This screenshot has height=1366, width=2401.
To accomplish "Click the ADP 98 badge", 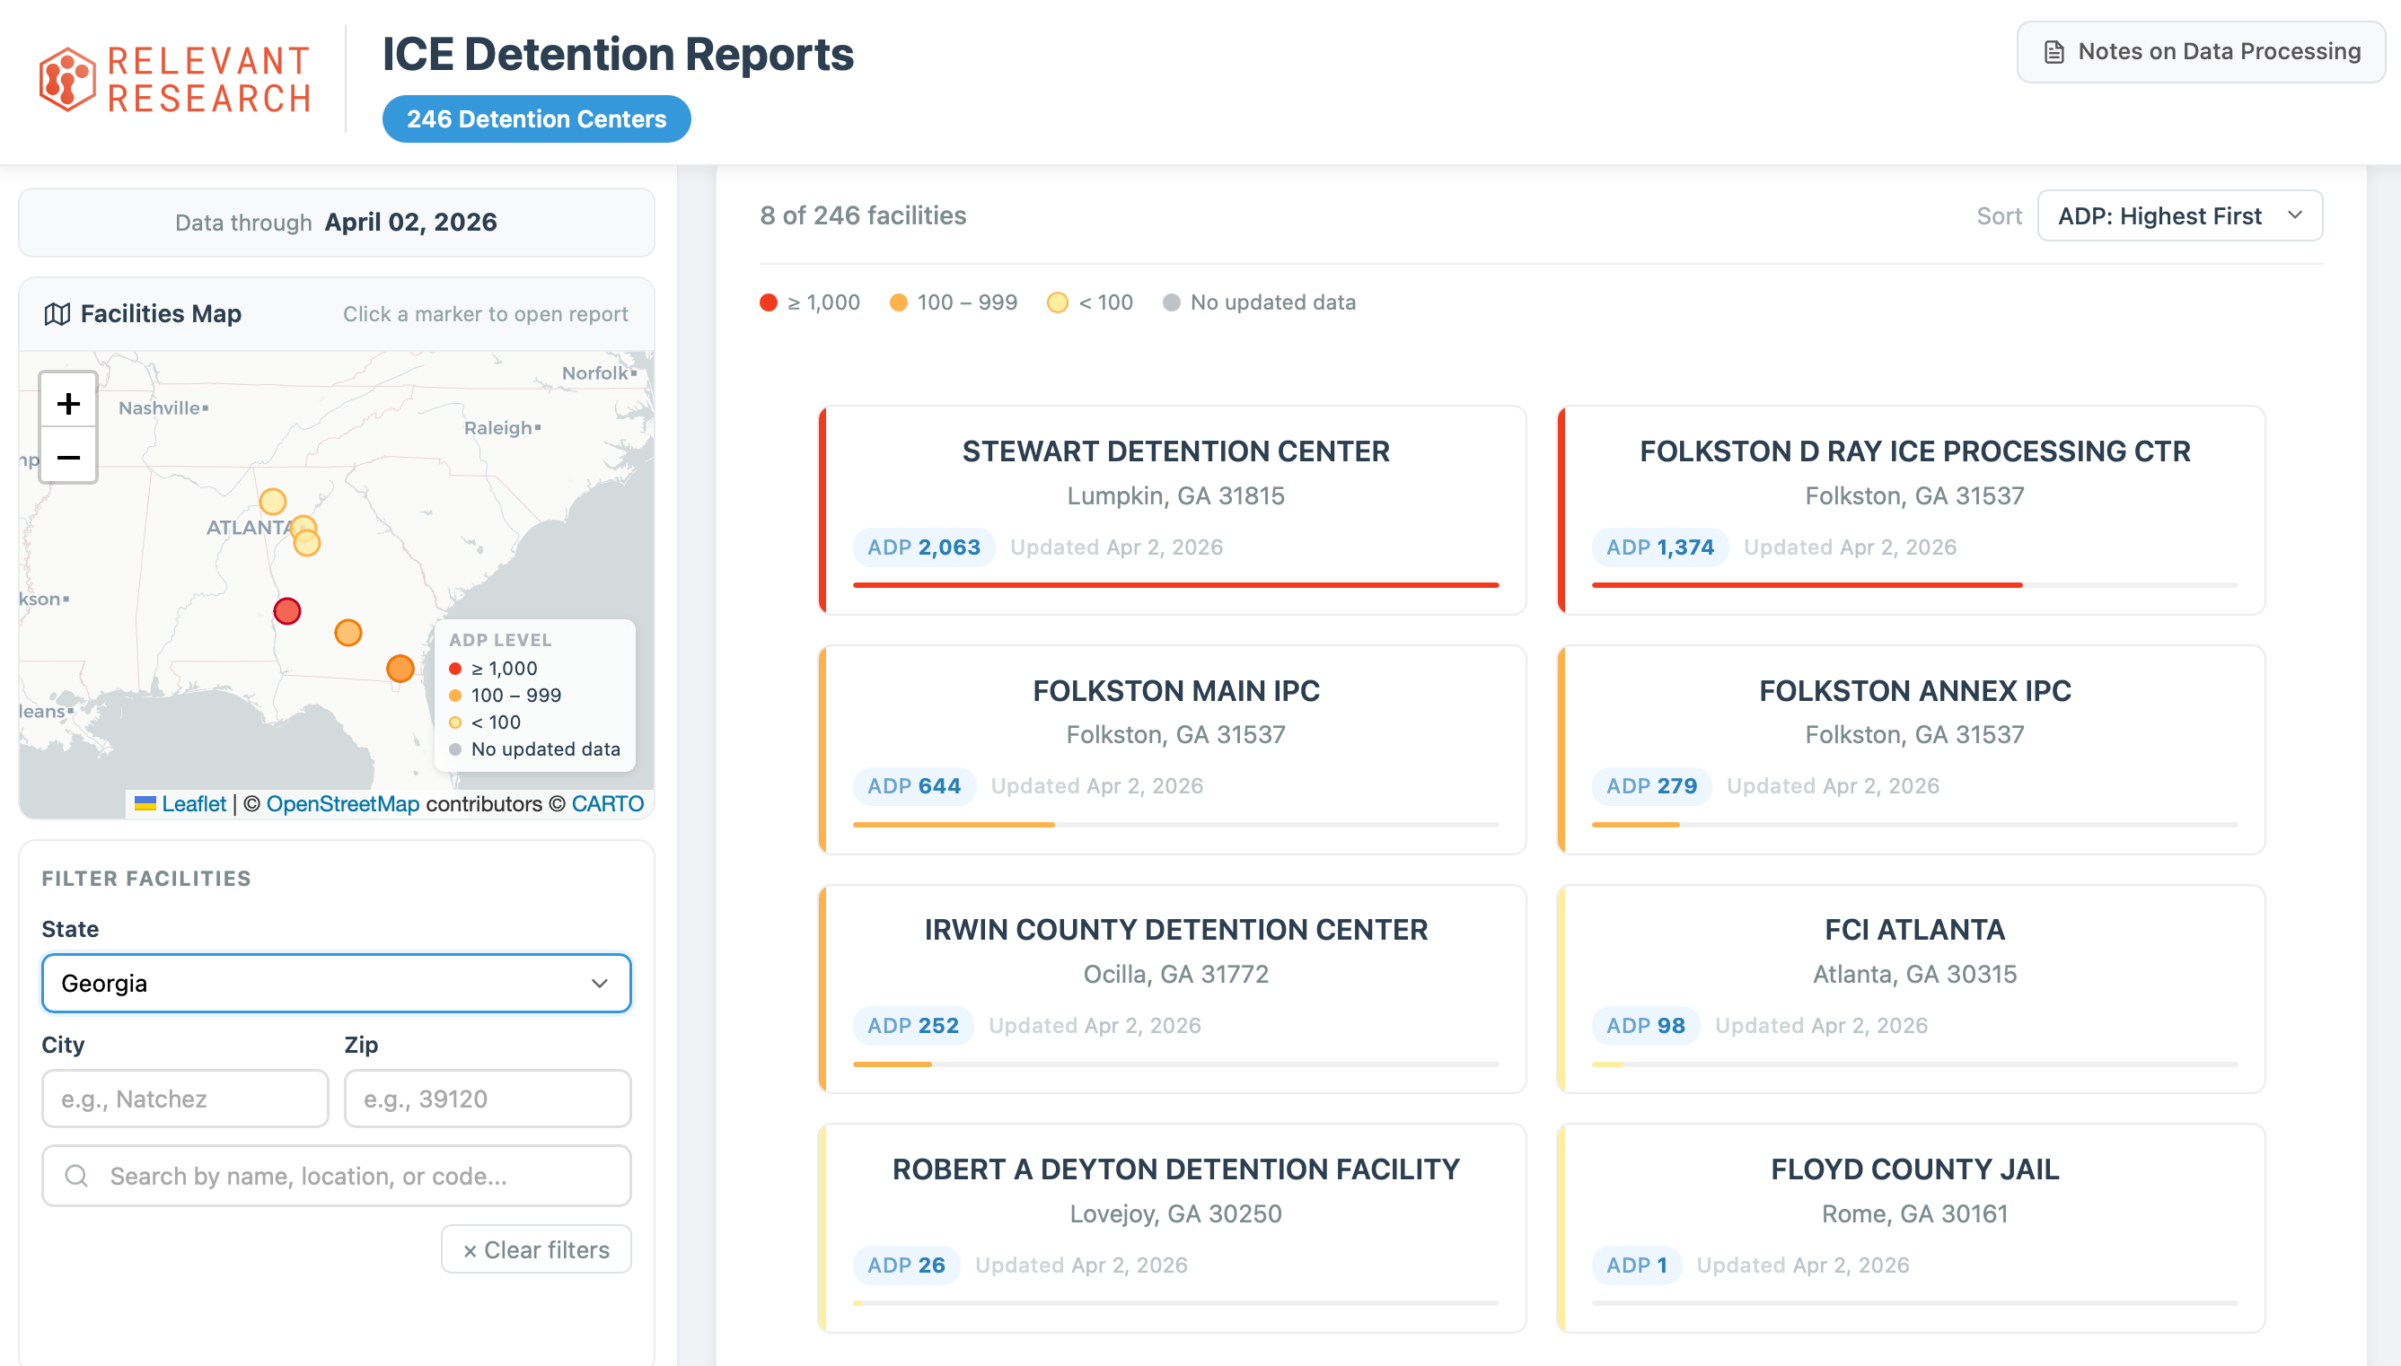I will click(x=1645, y=1026).
